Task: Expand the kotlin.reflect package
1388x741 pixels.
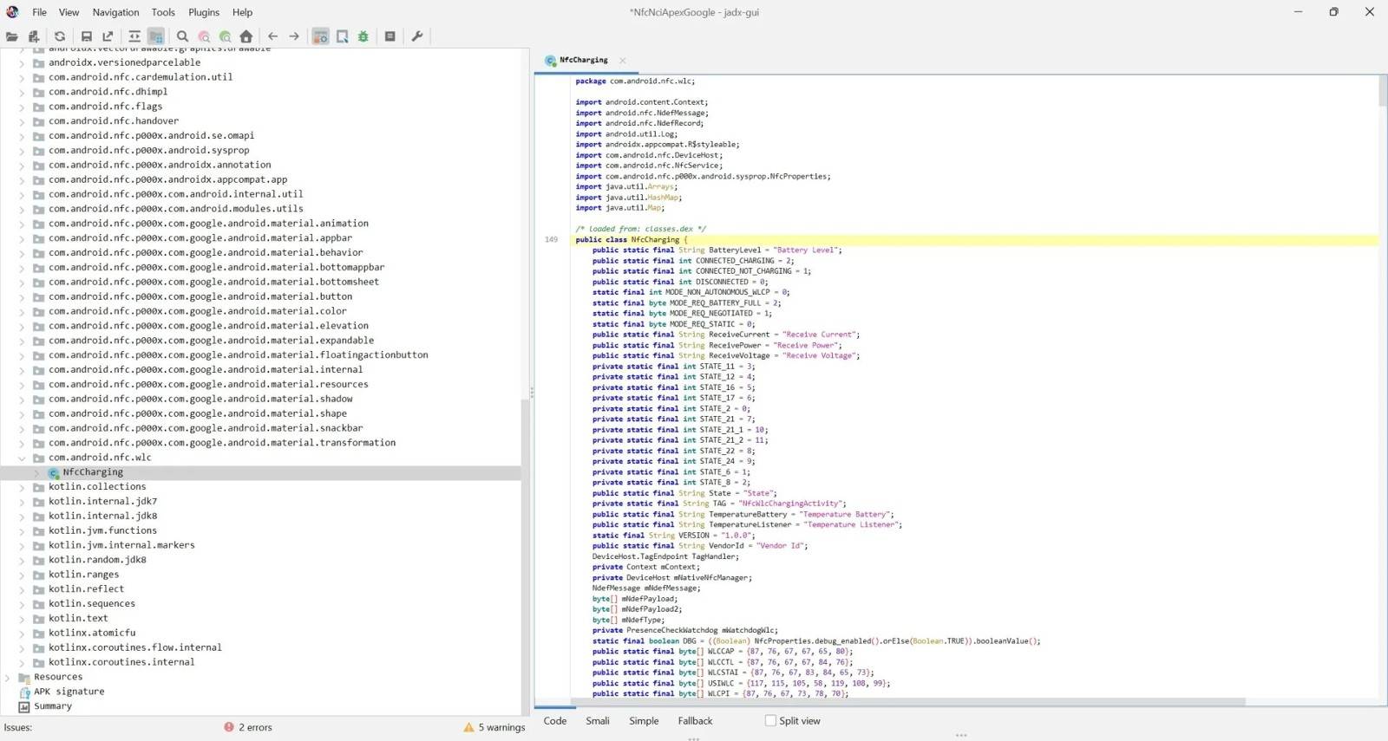Action: pyautogui.click(x=22, y=589)
